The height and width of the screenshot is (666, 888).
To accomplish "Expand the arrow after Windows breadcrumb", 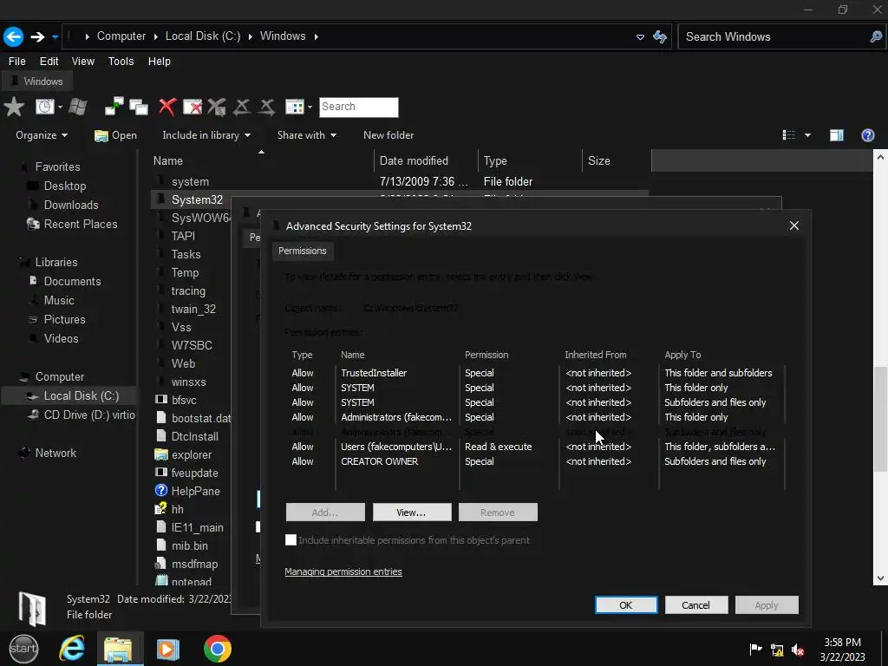I will (316, 36).
